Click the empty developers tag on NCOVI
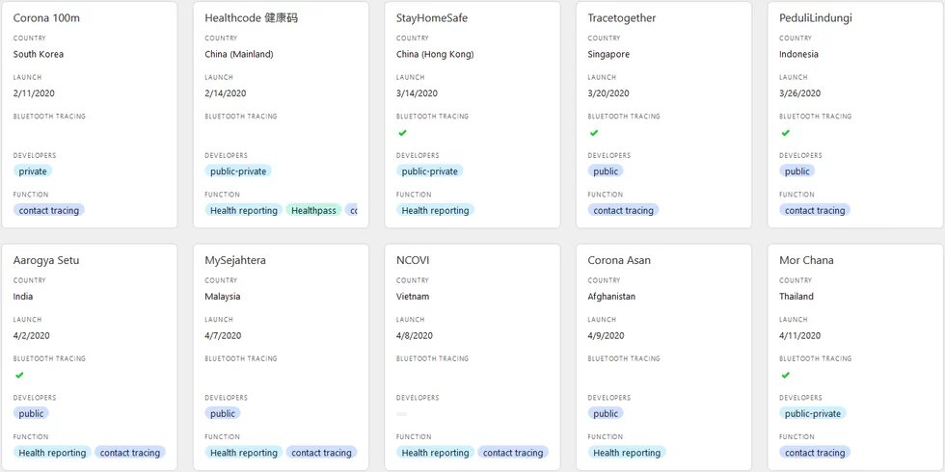This screenshot has height=472, width=945. coord(401,413)
